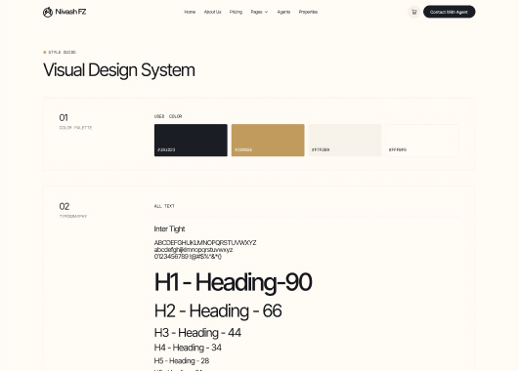519x371 pixels.
Task: Click the Nivash FZ brand name text
Action: 70,12
